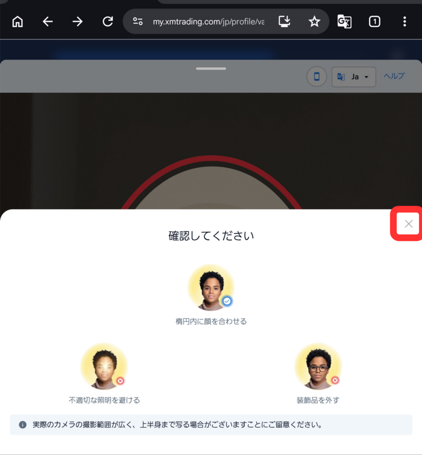The height and width of the screenshot is (455, 422).
Task: Open the tab switcher showing 1
Action: click(374, 21)
